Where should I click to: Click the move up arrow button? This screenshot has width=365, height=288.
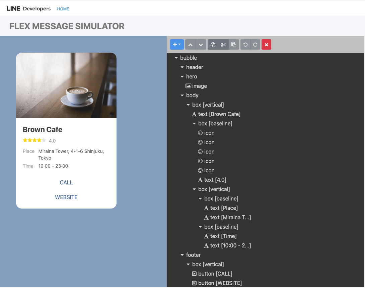[190, 45]
